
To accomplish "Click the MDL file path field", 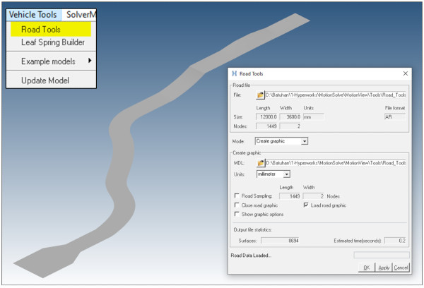I will pos(336,163).
